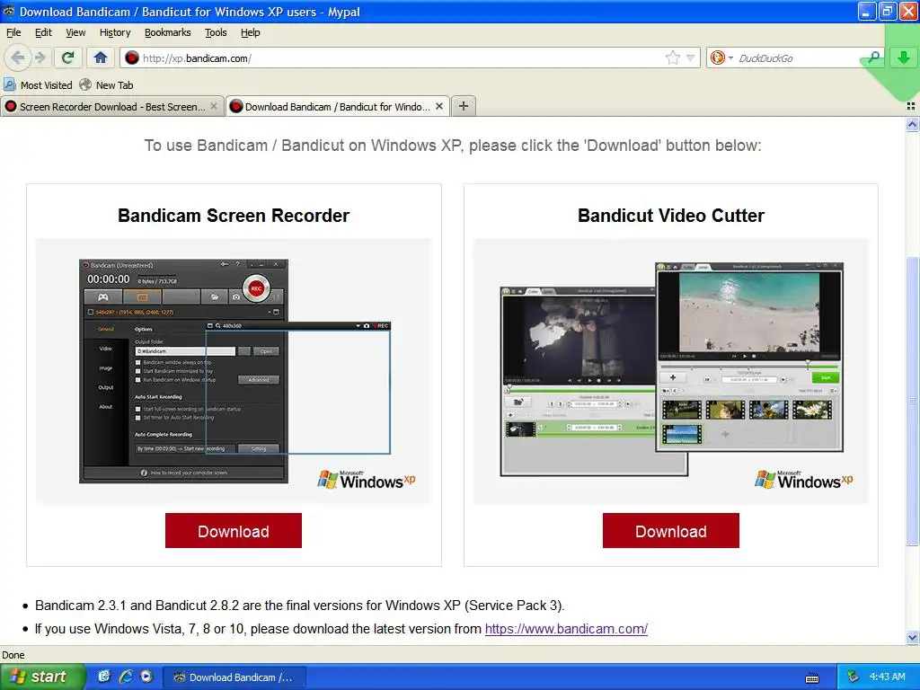The width and height of the screenshot is (920, 690).
Task: Close the Download Bandicam / Bandicut tab
Action: pos(438,106)
